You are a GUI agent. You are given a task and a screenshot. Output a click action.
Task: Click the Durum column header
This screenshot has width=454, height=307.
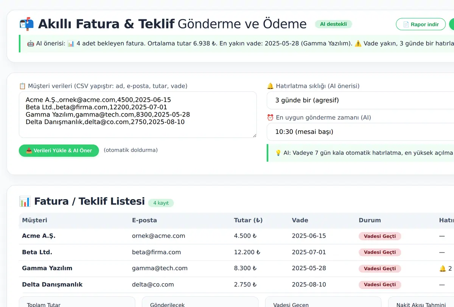[x=370, y=220]
